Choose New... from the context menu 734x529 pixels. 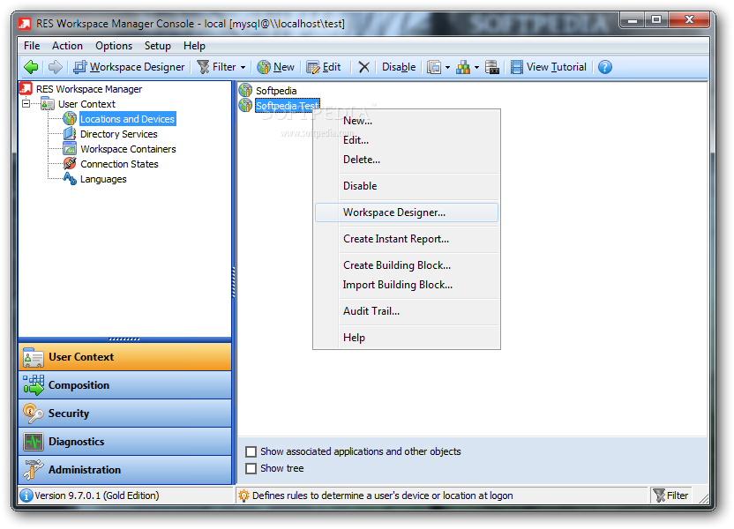click(407, 121)
